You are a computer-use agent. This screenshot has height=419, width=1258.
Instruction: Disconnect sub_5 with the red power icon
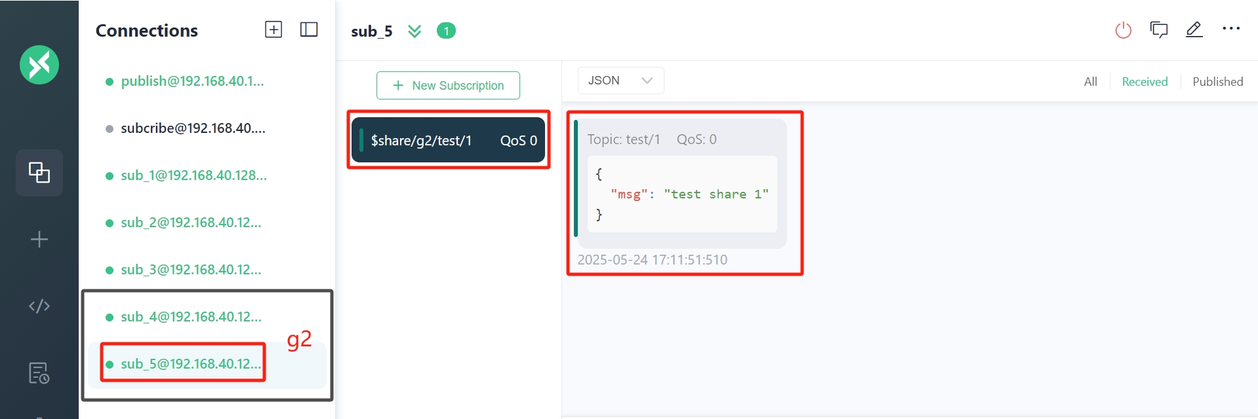tap(1124, 30)
